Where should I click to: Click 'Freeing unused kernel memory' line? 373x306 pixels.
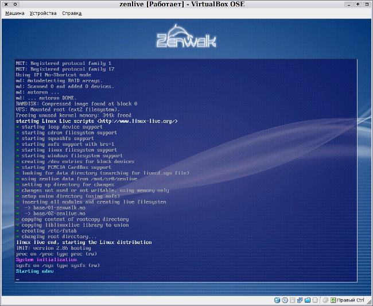click(73, 115)
